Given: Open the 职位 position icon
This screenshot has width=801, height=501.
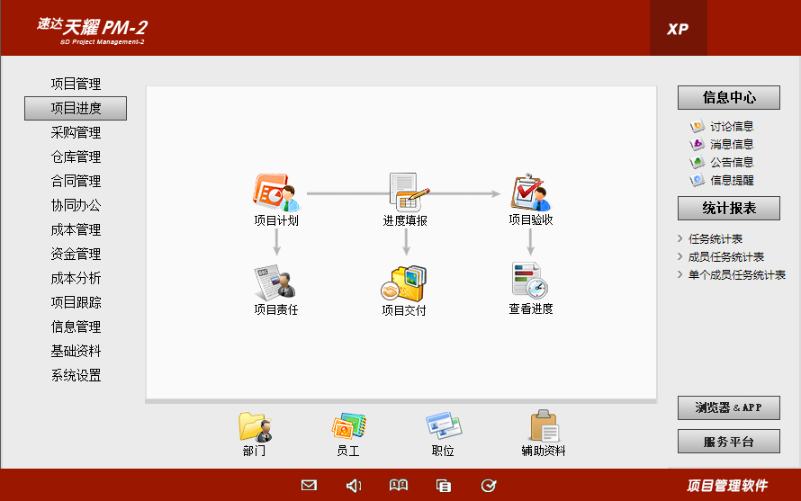Looking at the screenshot, I should 443,426.
